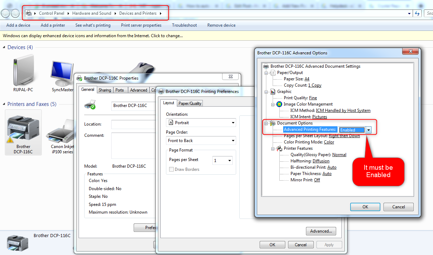This screenshot has width=433, height=255.
Task: Collapse the Graphic tree node
Action: pos(266,92)
